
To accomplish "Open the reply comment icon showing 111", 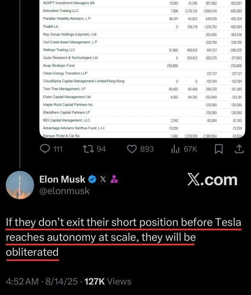I will [45, 149].
